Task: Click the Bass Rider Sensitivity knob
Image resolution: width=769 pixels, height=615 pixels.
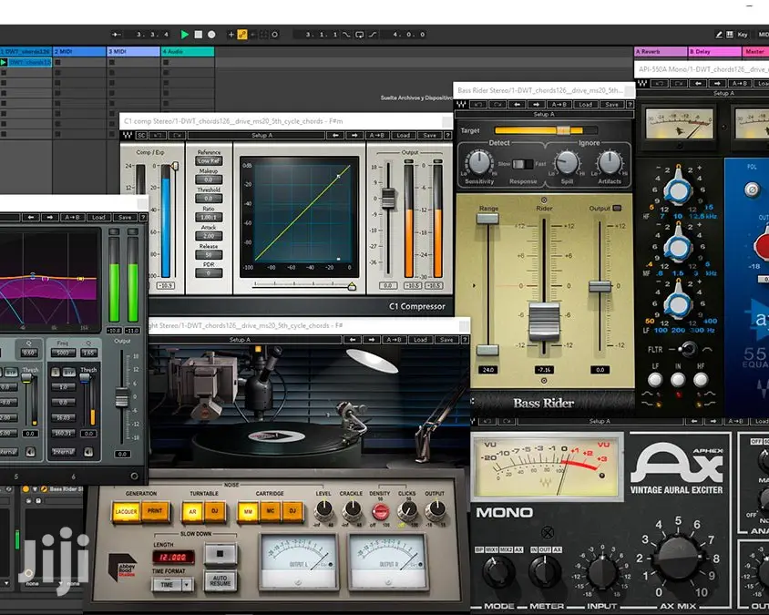Action: tap(478, 162)
